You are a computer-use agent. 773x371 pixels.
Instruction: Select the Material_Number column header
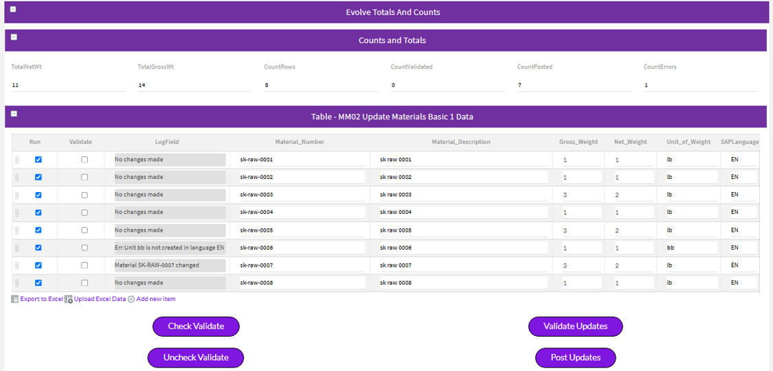(300, 142)
